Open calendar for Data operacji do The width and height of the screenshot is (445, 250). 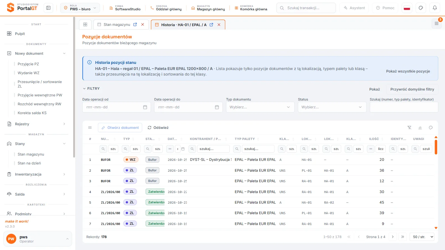tap(217, 107)
